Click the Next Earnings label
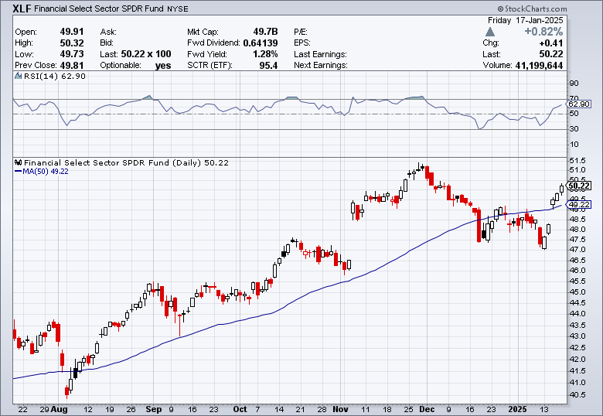The height and width of the screenshot is (416, 603). coord(320,66)
